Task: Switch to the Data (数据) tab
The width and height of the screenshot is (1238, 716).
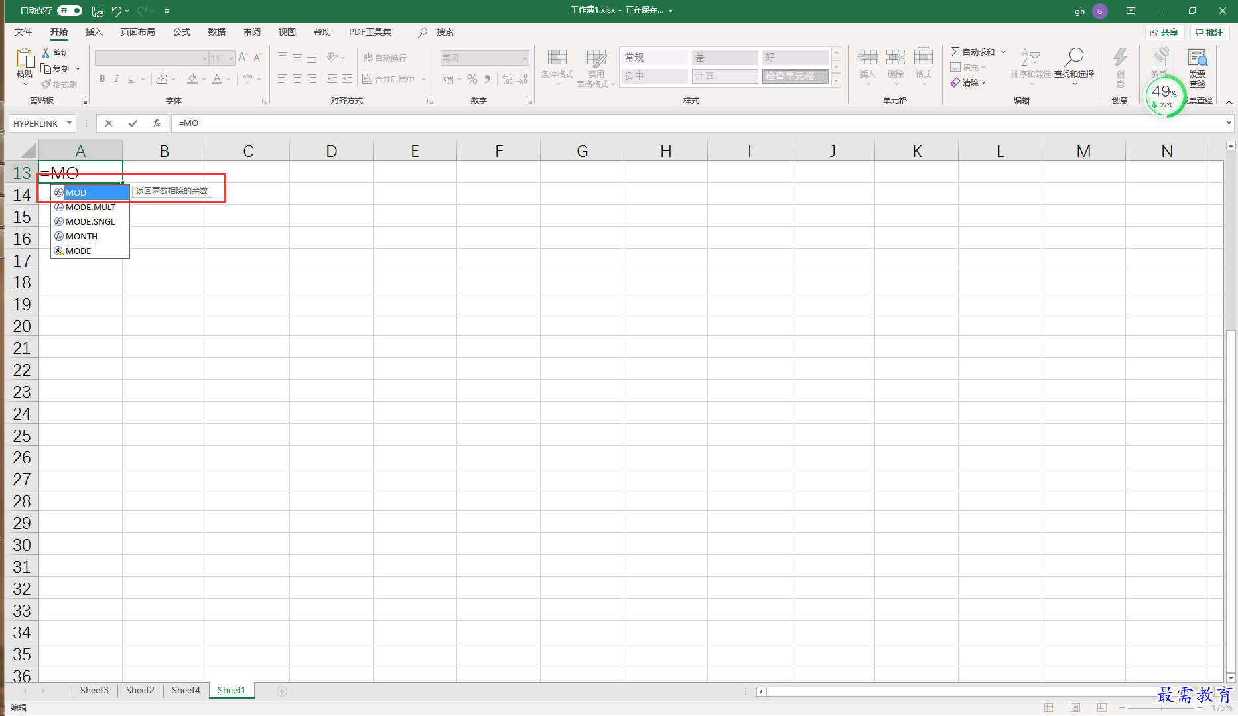Action: pos(217,32)
